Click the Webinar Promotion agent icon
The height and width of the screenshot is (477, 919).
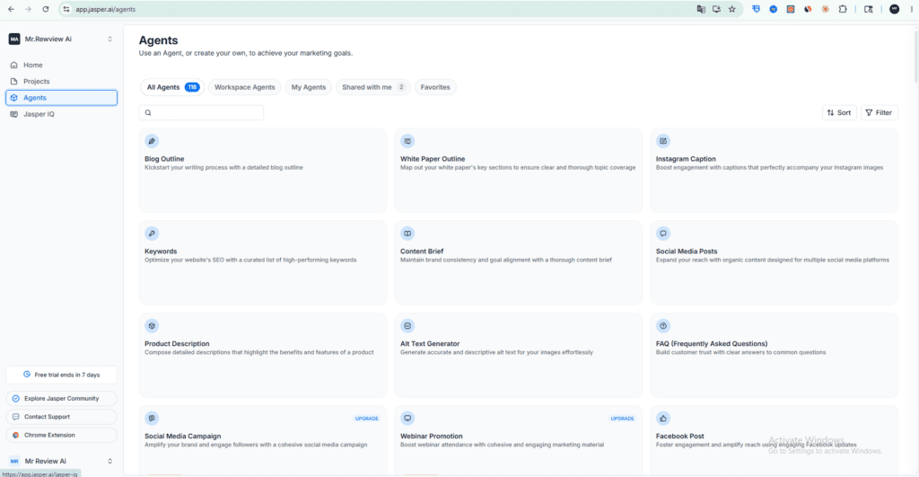click(x=407, y=419)
